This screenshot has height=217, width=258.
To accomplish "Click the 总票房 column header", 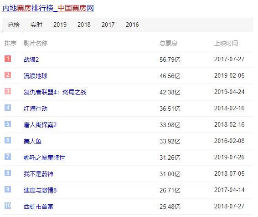I will 169,43.
